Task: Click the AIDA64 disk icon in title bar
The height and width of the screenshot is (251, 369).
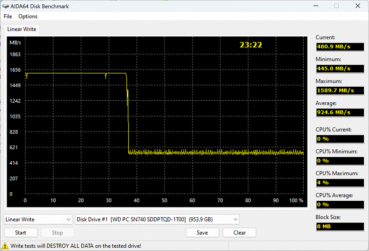Action: pos(5,6)
